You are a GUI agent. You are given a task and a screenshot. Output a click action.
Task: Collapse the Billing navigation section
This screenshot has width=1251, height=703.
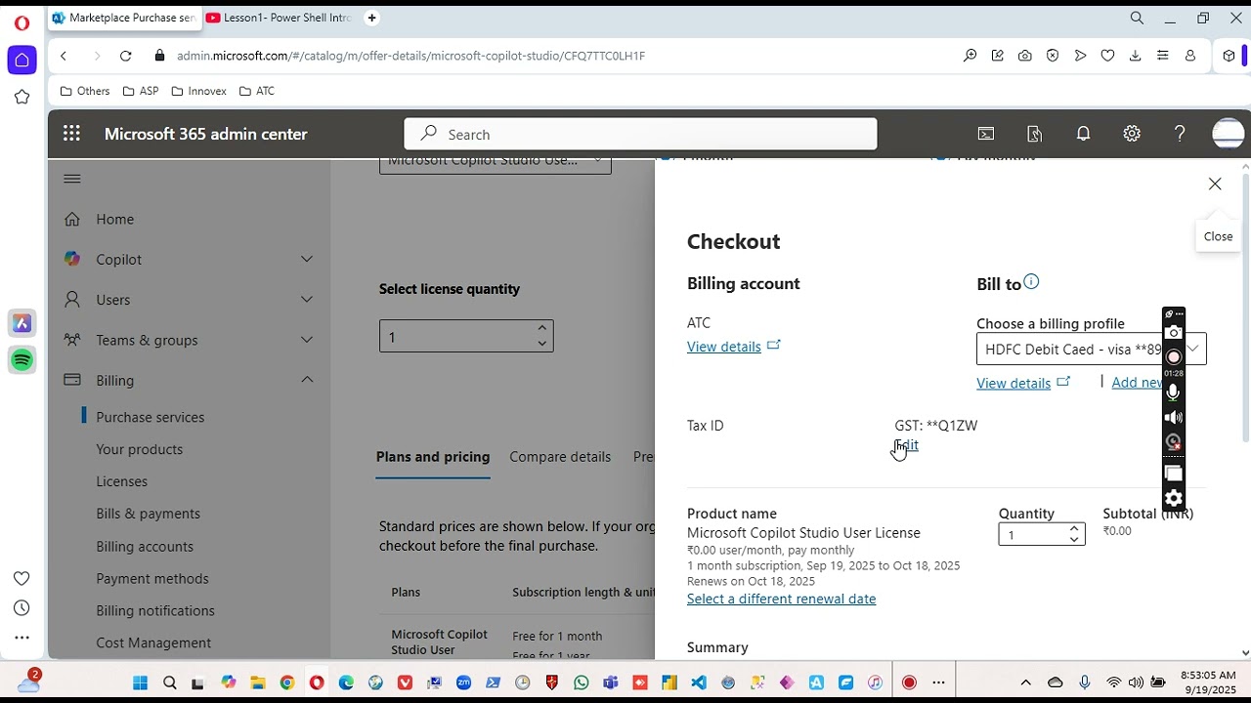click(307, 380)
